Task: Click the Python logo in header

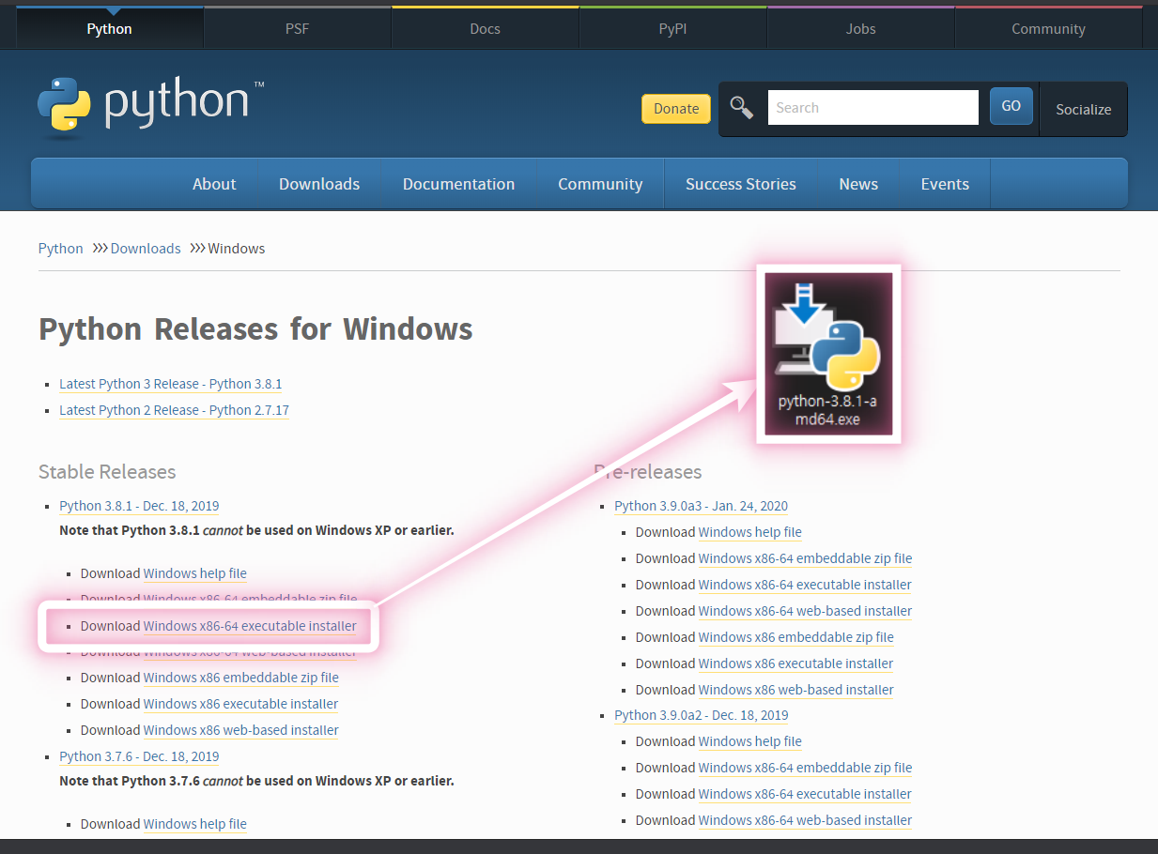Action: coord(151,108)
